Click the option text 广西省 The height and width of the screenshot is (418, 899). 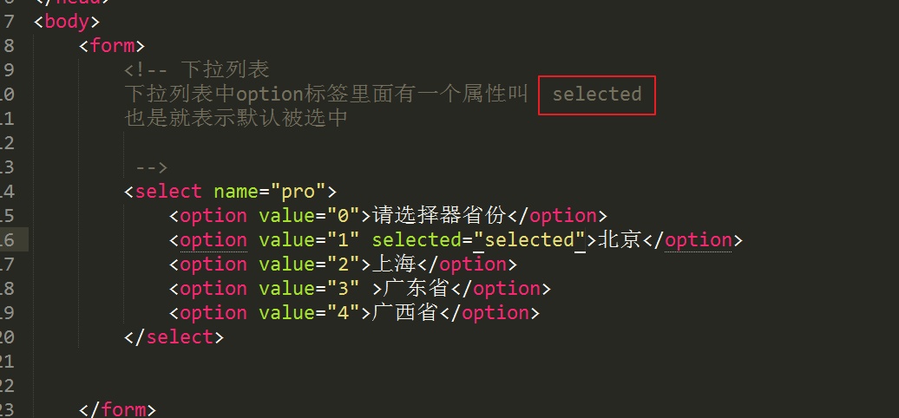[x=406, y=313]
